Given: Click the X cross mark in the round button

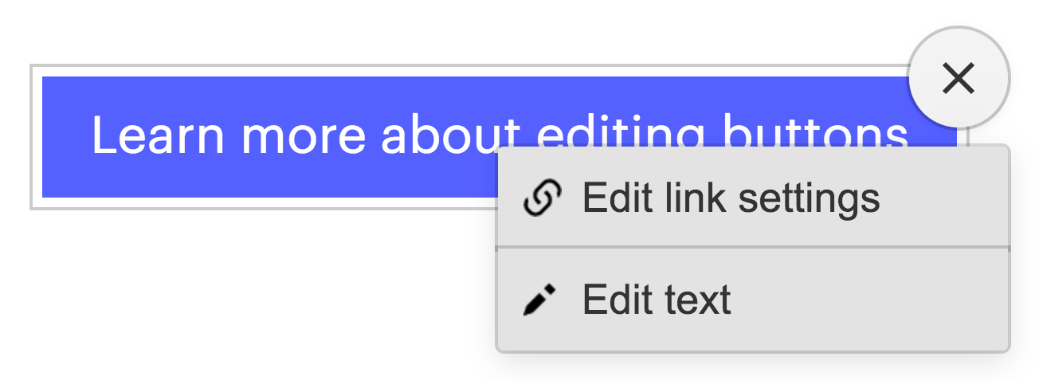Looking at the screenshot, I should [959, 78].
